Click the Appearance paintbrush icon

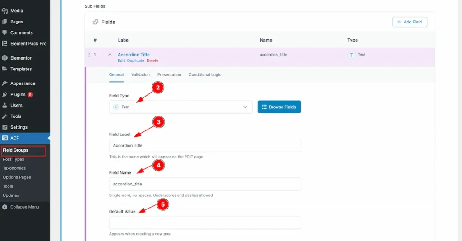coord(5,83)
